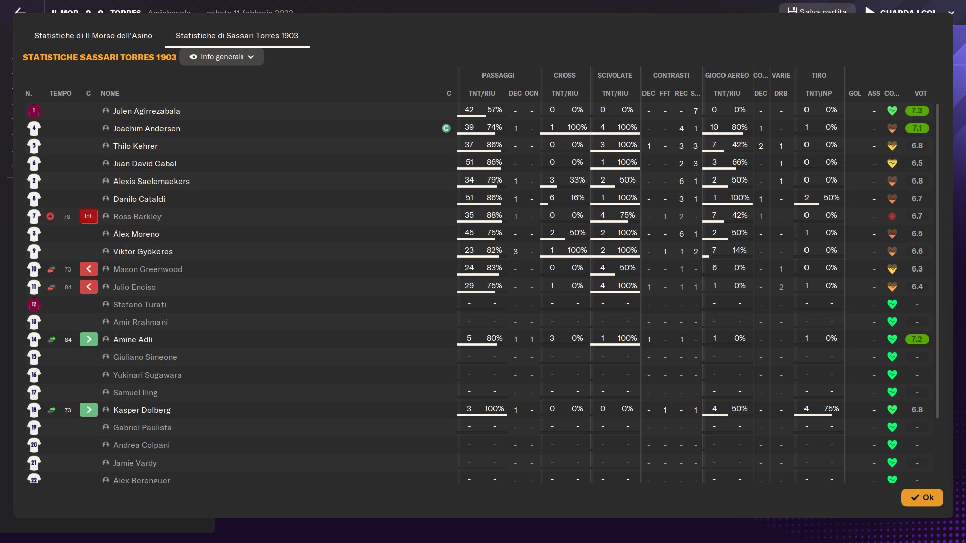Click Julio Enciso's red substituted-off arrow
966x543 pixels.
(89, 287)
